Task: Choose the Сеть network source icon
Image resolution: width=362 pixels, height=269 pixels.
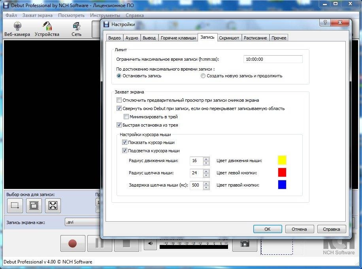Action: 76,29
